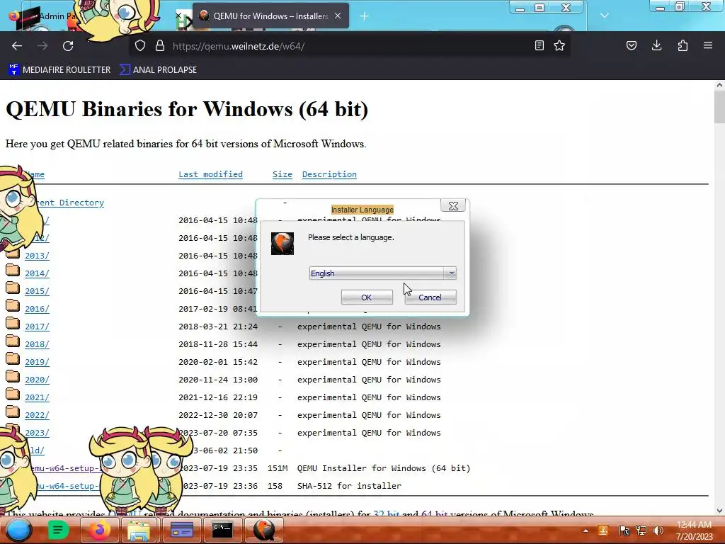Open the 2019/ directory link

[37, 362]
